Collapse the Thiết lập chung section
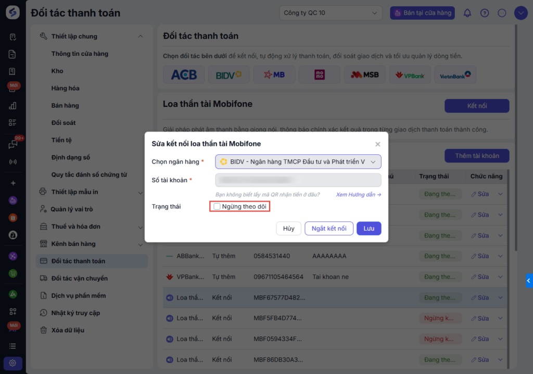The height and width of the screenshot is (374, 533). coord(140,36)
